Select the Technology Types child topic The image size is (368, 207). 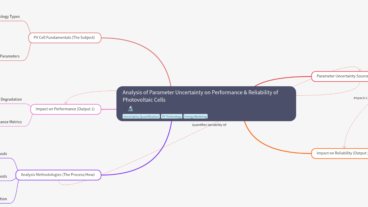coord(10,17)
